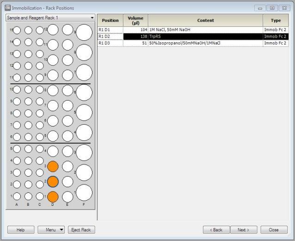295x241 pixels.
Task: Click medium well E1 in rack
Action: (x=68, y=197)
